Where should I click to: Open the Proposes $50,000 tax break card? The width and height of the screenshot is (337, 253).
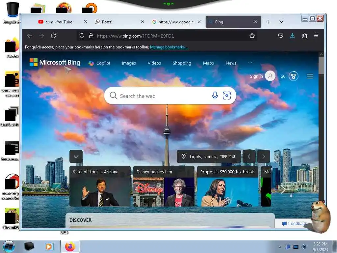pos(228,186)
